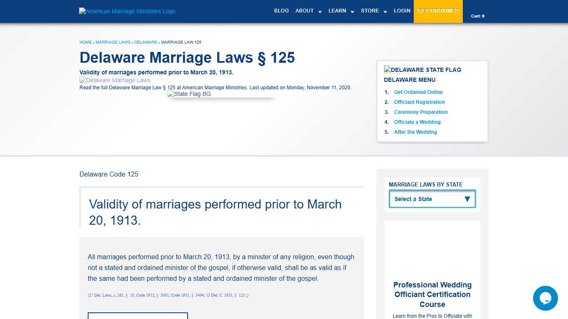This screenshot has width=568, height=319.
Task: Click the broken Delaware Marriage Laws image
Action: tap(115, 80)
